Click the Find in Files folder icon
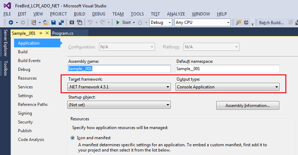This screenshot has width=298, height=155. pyautogui.click(x=238, y=22)
